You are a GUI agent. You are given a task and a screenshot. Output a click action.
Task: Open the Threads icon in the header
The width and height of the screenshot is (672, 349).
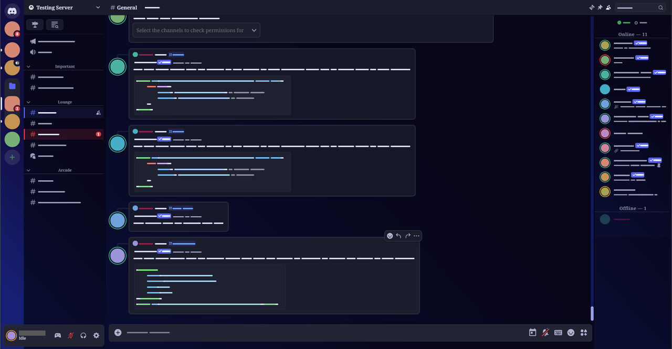pyautogui.click(x=592, y=7)
